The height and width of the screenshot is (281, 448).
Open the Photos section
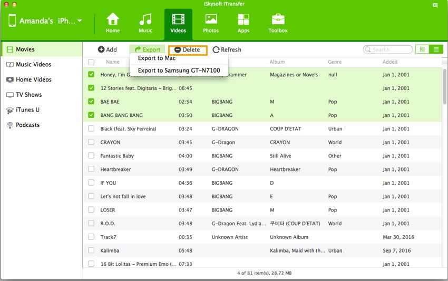[211, 23]
